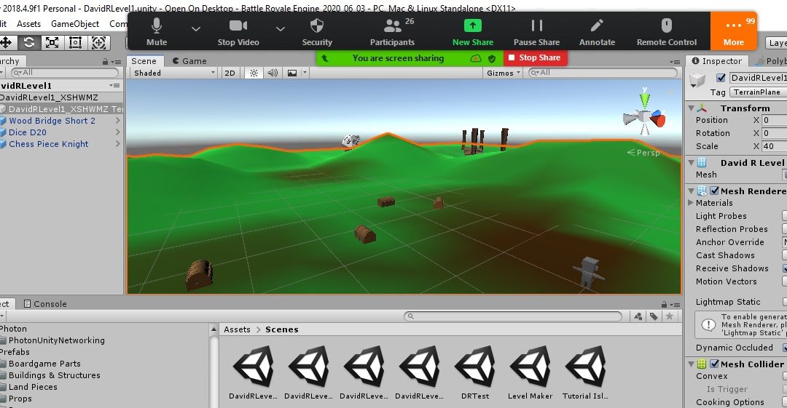
Task: Collapse the Transform component
Action: [x=691, y=108]
